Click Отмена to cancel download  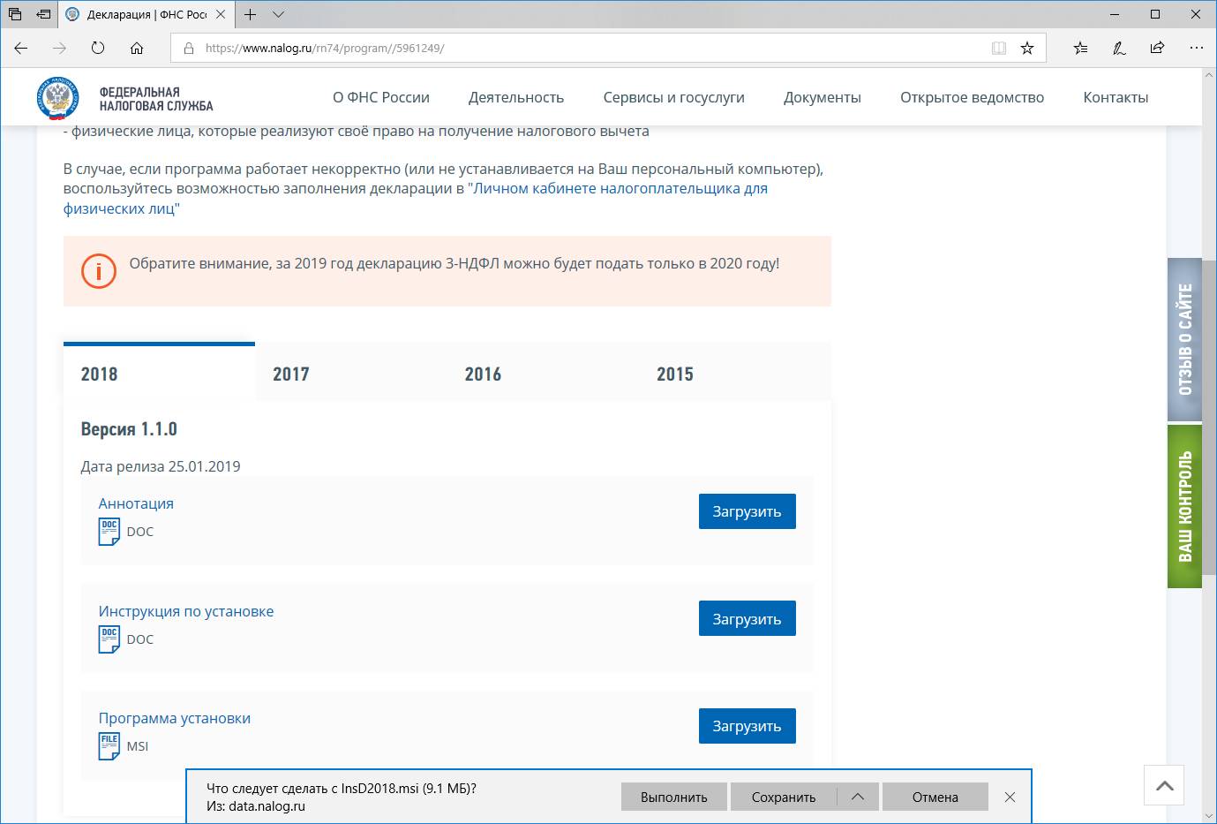coord(935,797)
